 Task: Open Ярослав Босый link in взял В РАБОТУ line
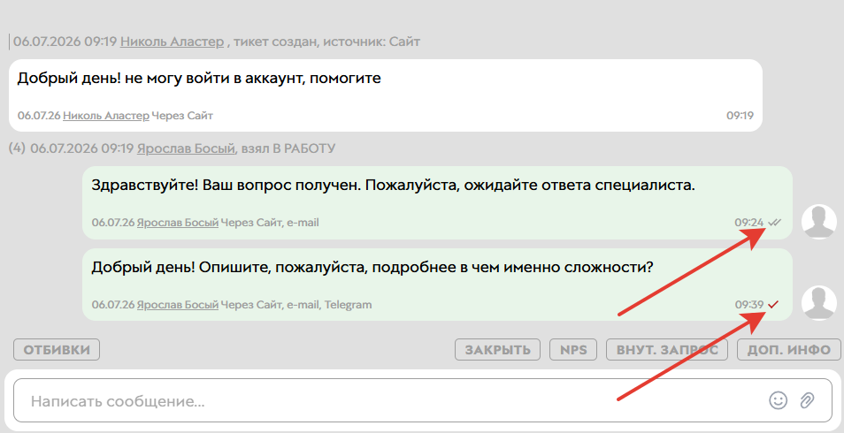click(186, 148)
